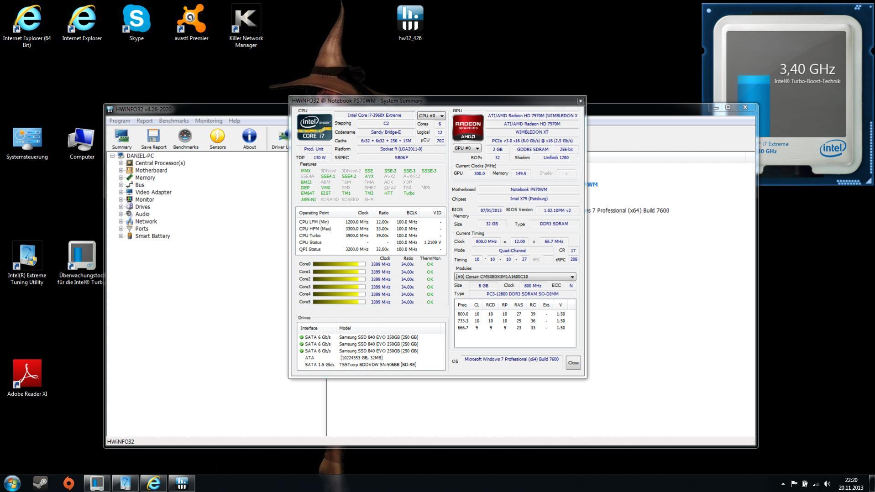This screenshot has width=875, height=492.
Task: Click the Steam taskbar icon
Action: click(x=40, y=483)
